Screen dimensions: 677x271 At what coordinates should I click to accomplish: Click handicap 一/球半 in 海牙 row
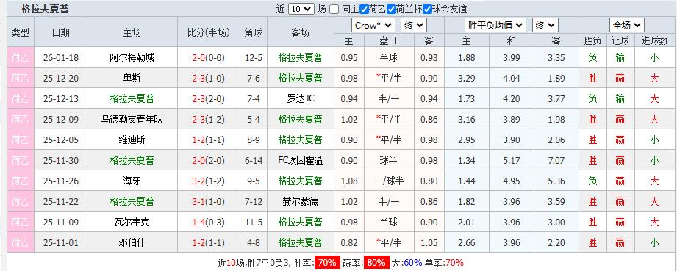click(389, 181)
